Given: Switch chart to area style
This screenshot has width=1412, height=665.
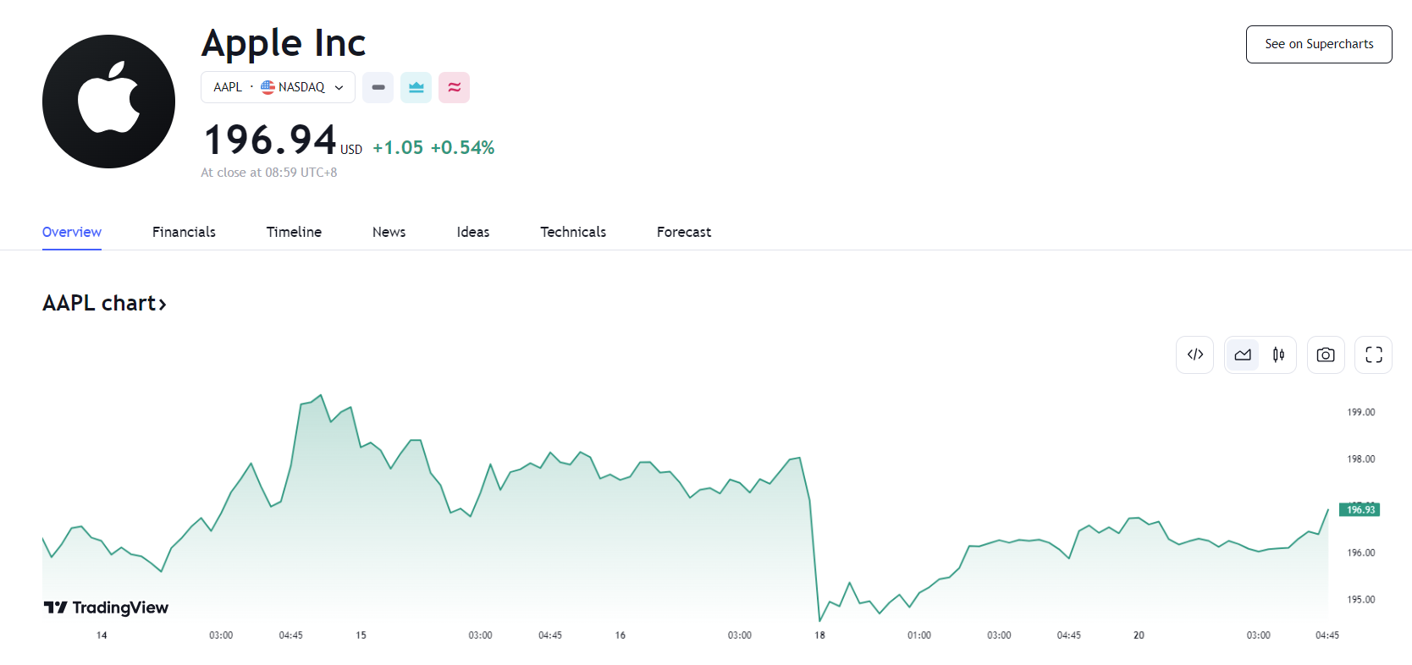Looking at the screenshot, I should [x=1243, y=354].
